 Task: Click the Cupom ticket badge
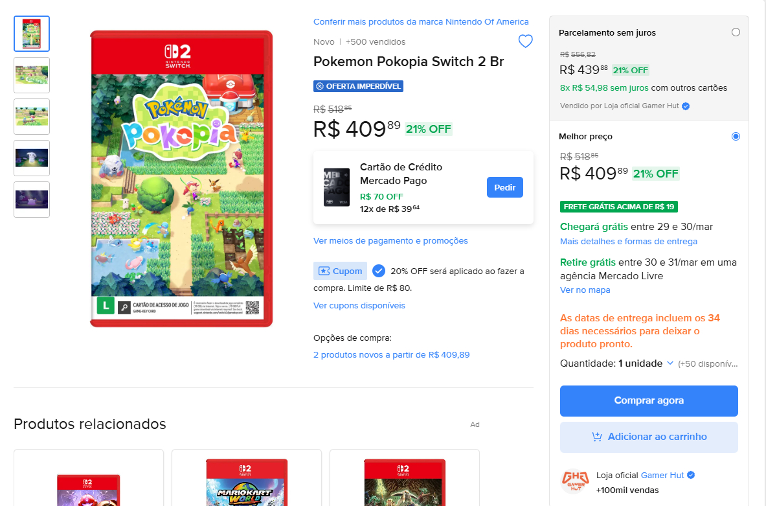coord(340,271)
